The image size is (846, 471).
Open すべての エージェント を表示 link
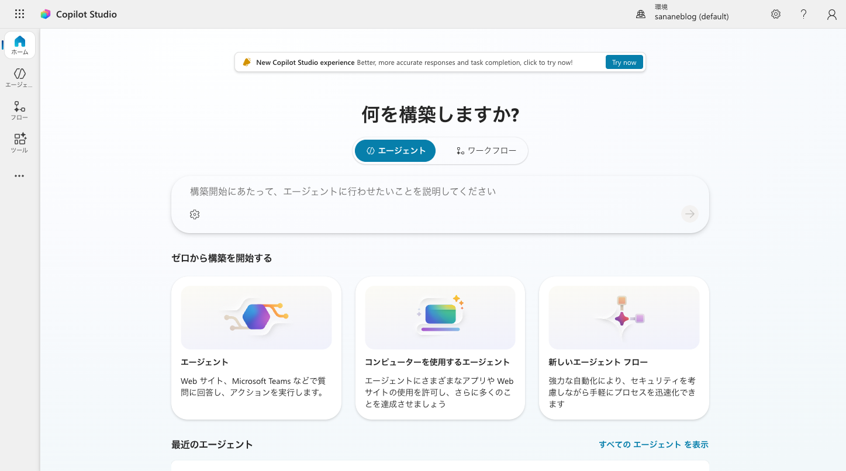(654, 445)
